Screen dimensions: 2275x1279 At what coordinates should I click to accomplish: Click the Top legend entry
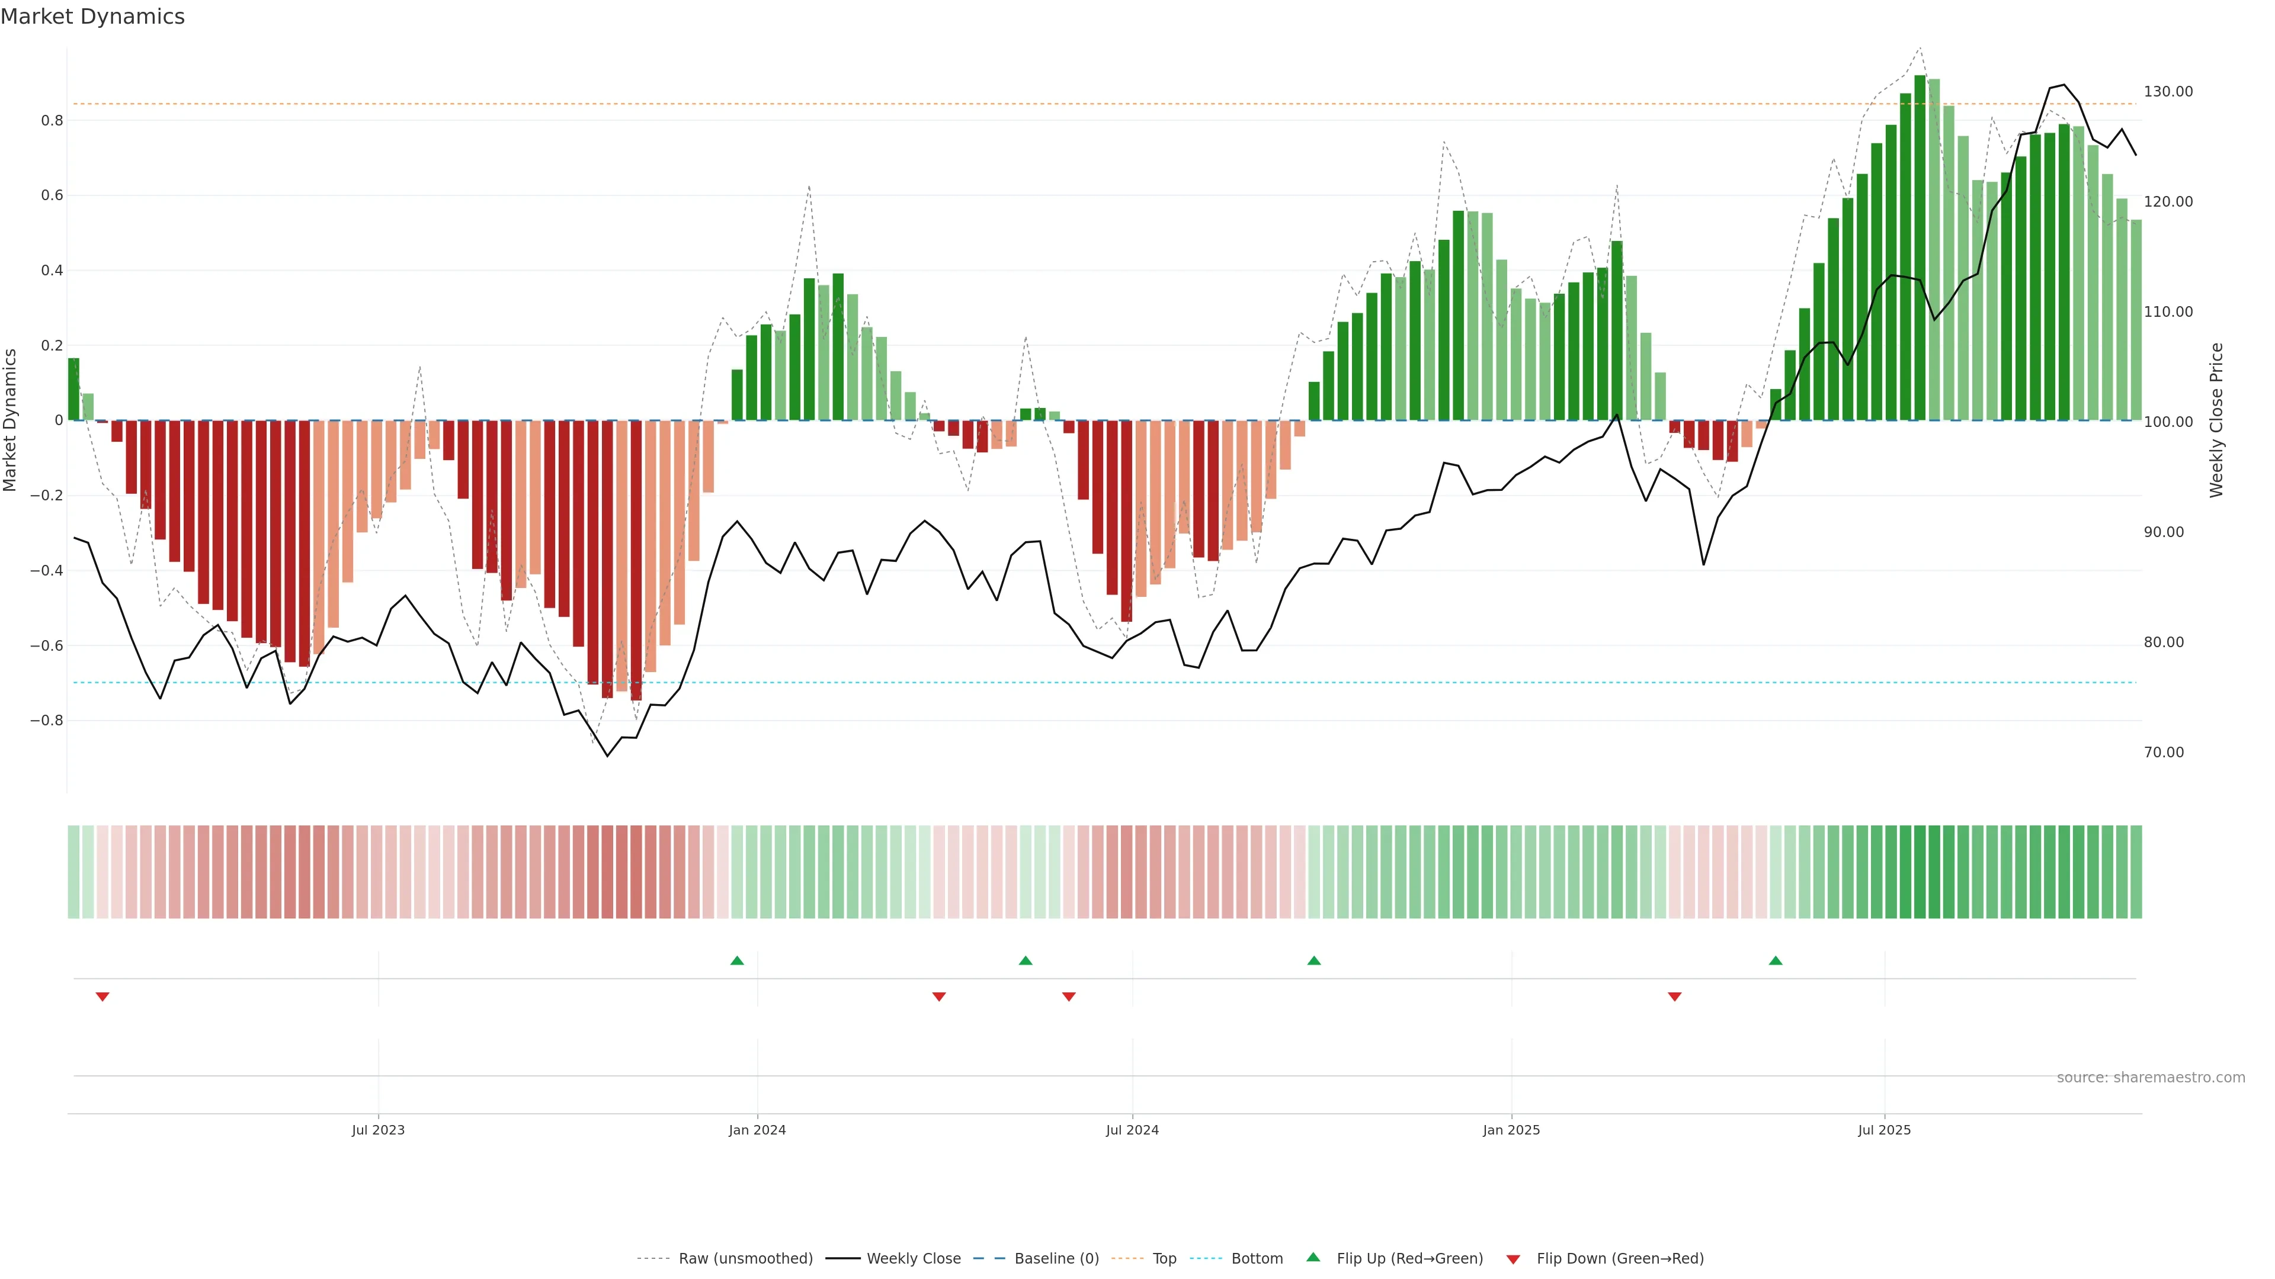1164,1259
